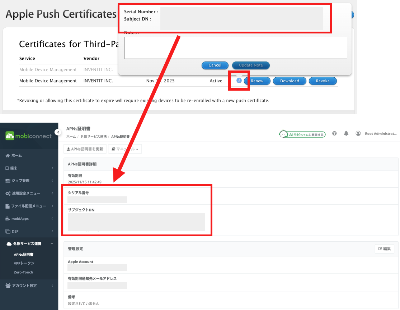Expand the ファイル配信メニュー chevron

52,206
